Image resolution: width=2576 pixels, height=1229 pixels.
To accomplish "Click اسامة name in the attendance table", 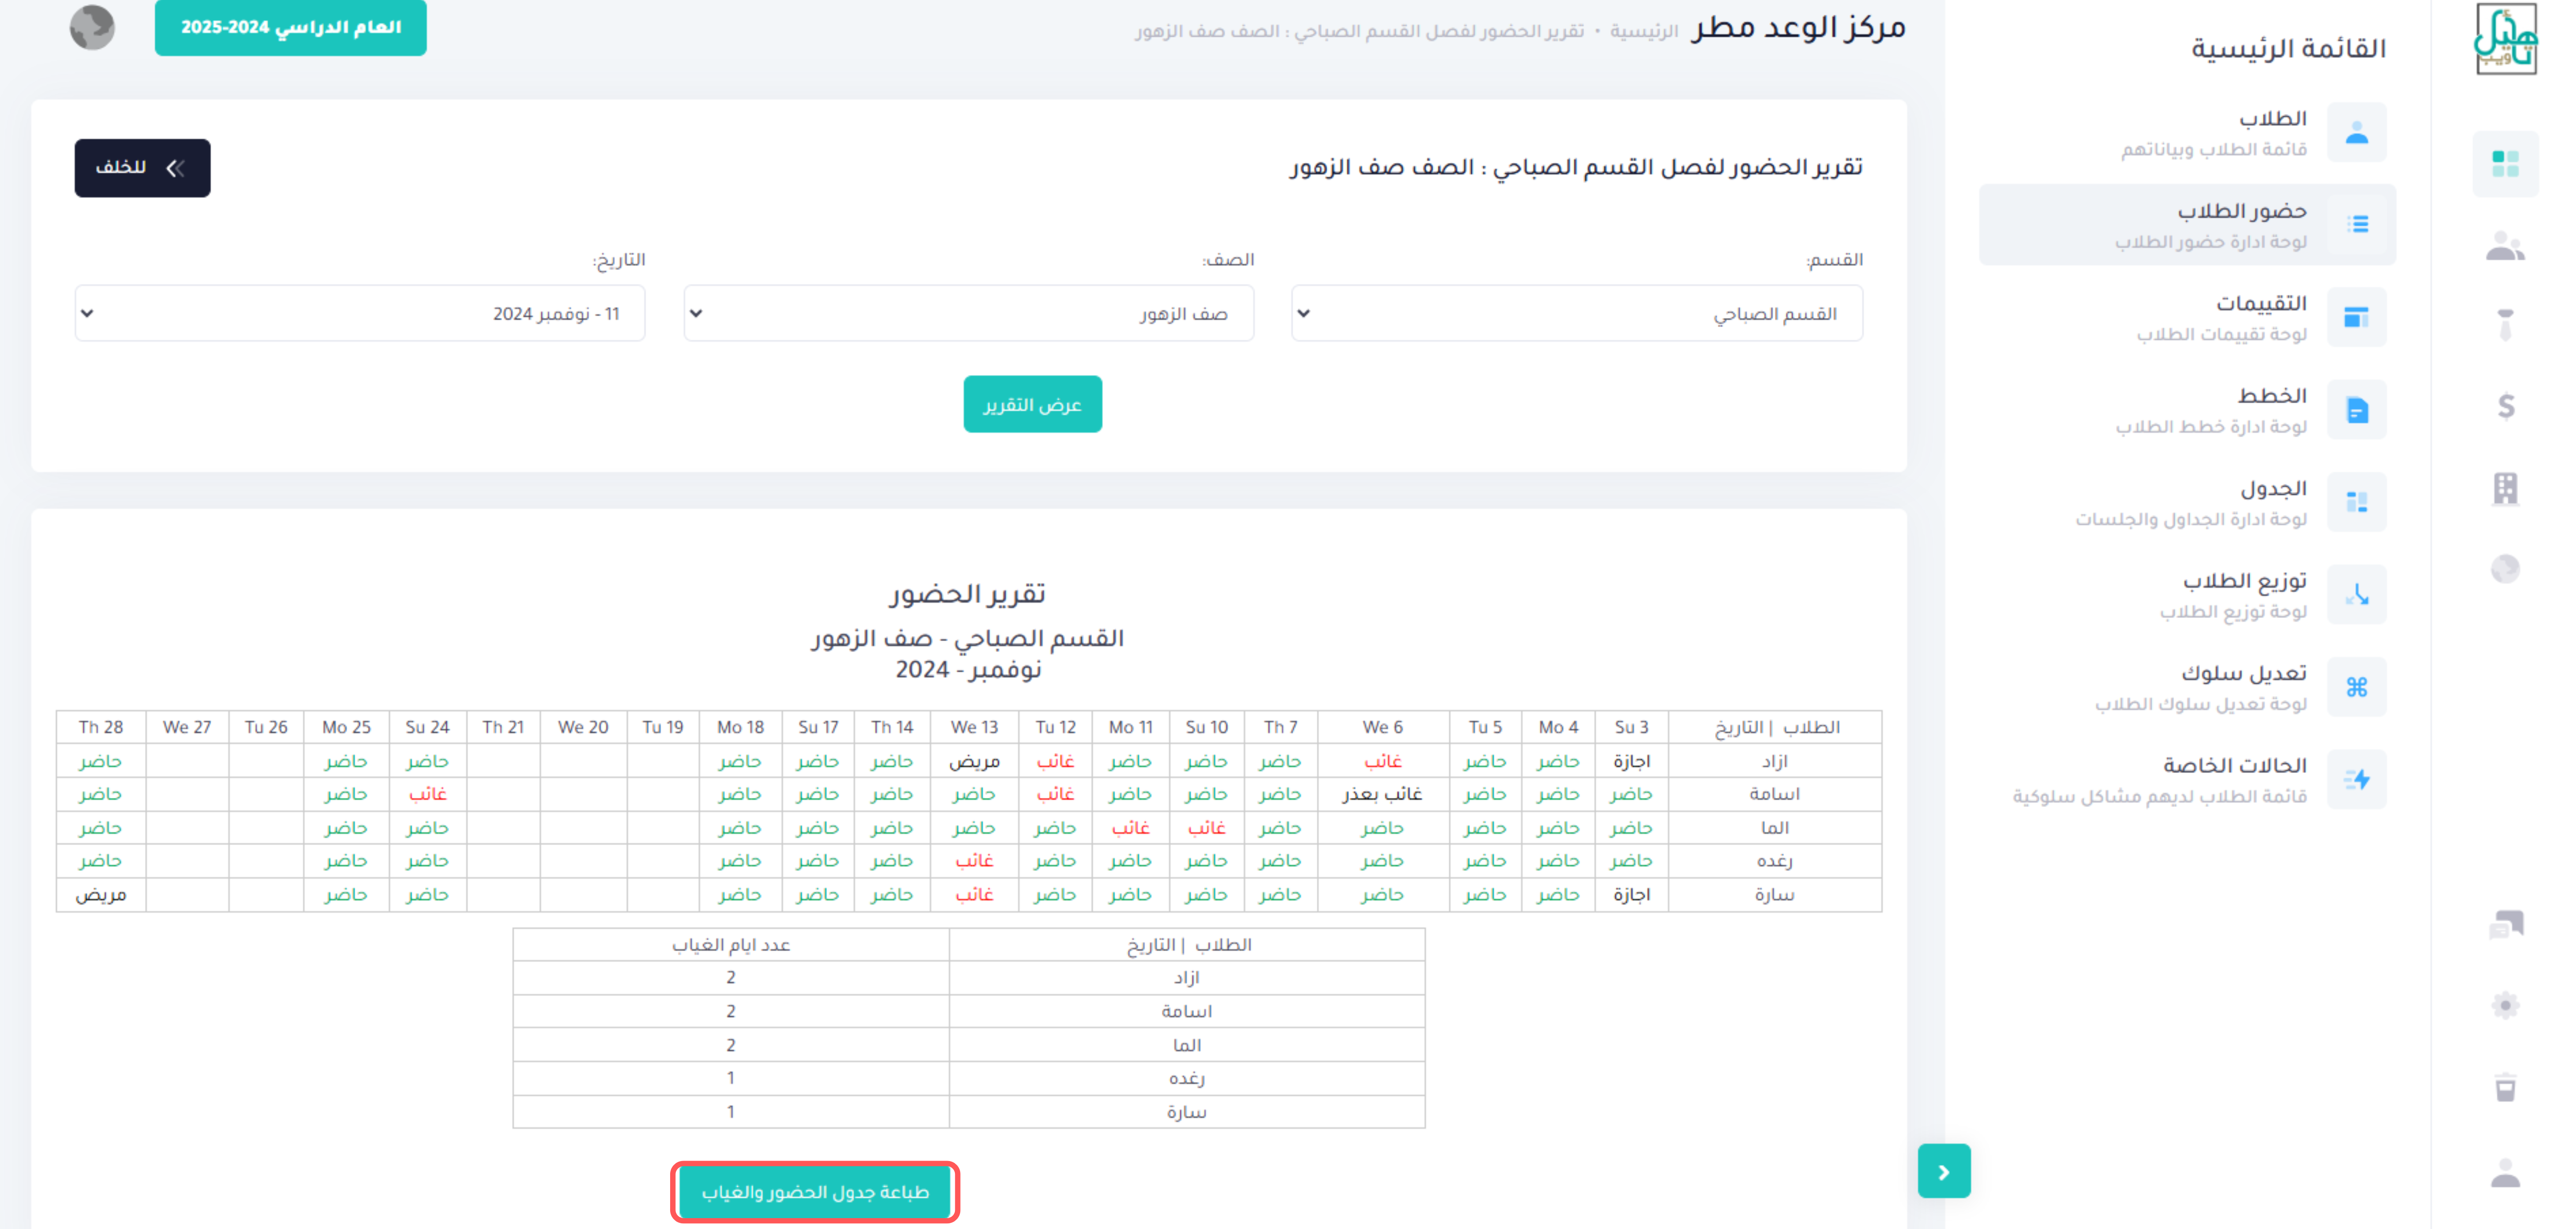I will point(1775,794).
